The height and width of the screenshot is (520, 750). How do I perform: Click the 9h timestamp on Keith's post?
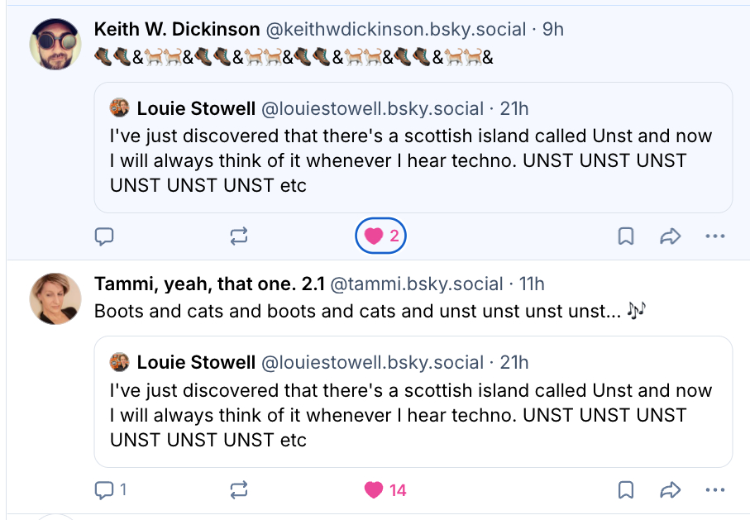tap(552, 30)
